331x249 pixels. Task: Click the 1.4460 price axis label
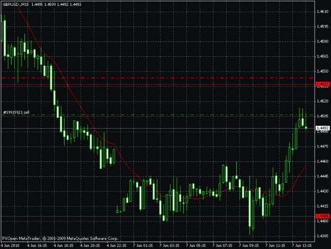point(323,161)
